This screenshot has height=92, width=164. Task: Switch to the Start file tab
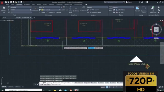click(x=5, y=18)
